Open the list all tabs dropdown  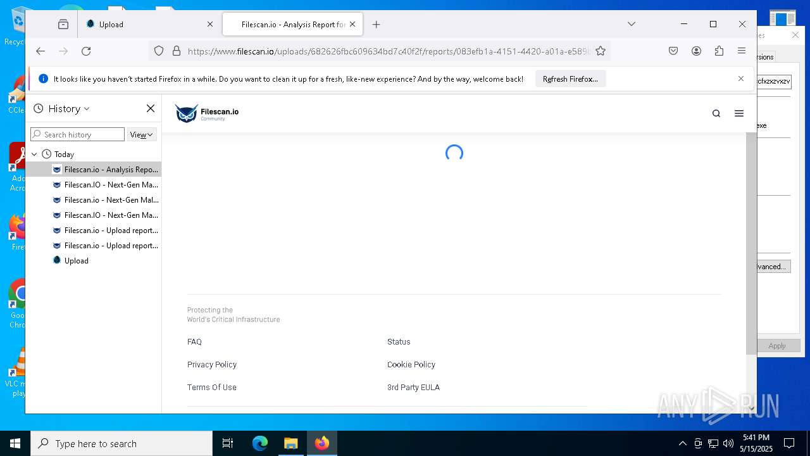[631, 24]
